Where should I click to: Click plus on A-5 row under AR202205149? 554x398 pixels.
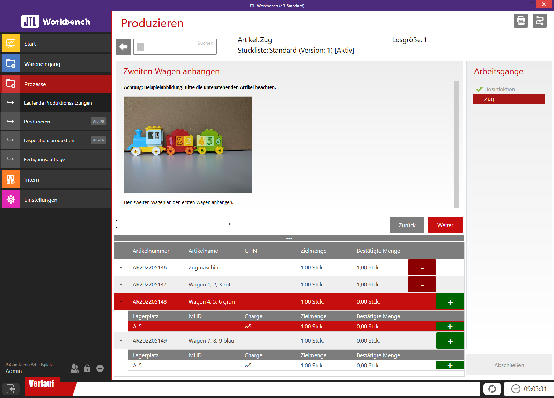click(x=450, y=365)
